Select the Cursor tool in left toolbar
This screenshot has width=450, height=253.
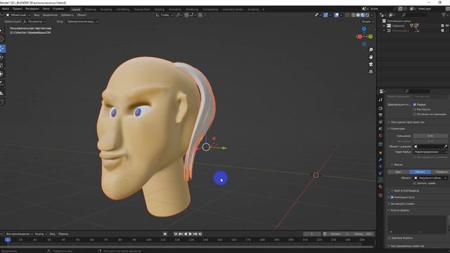point(1,39)
